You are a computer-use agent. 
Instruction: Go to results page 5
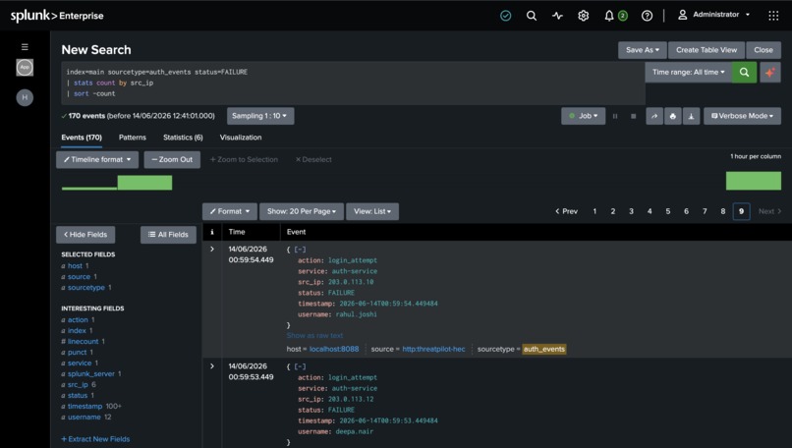[x=668, y=211]
